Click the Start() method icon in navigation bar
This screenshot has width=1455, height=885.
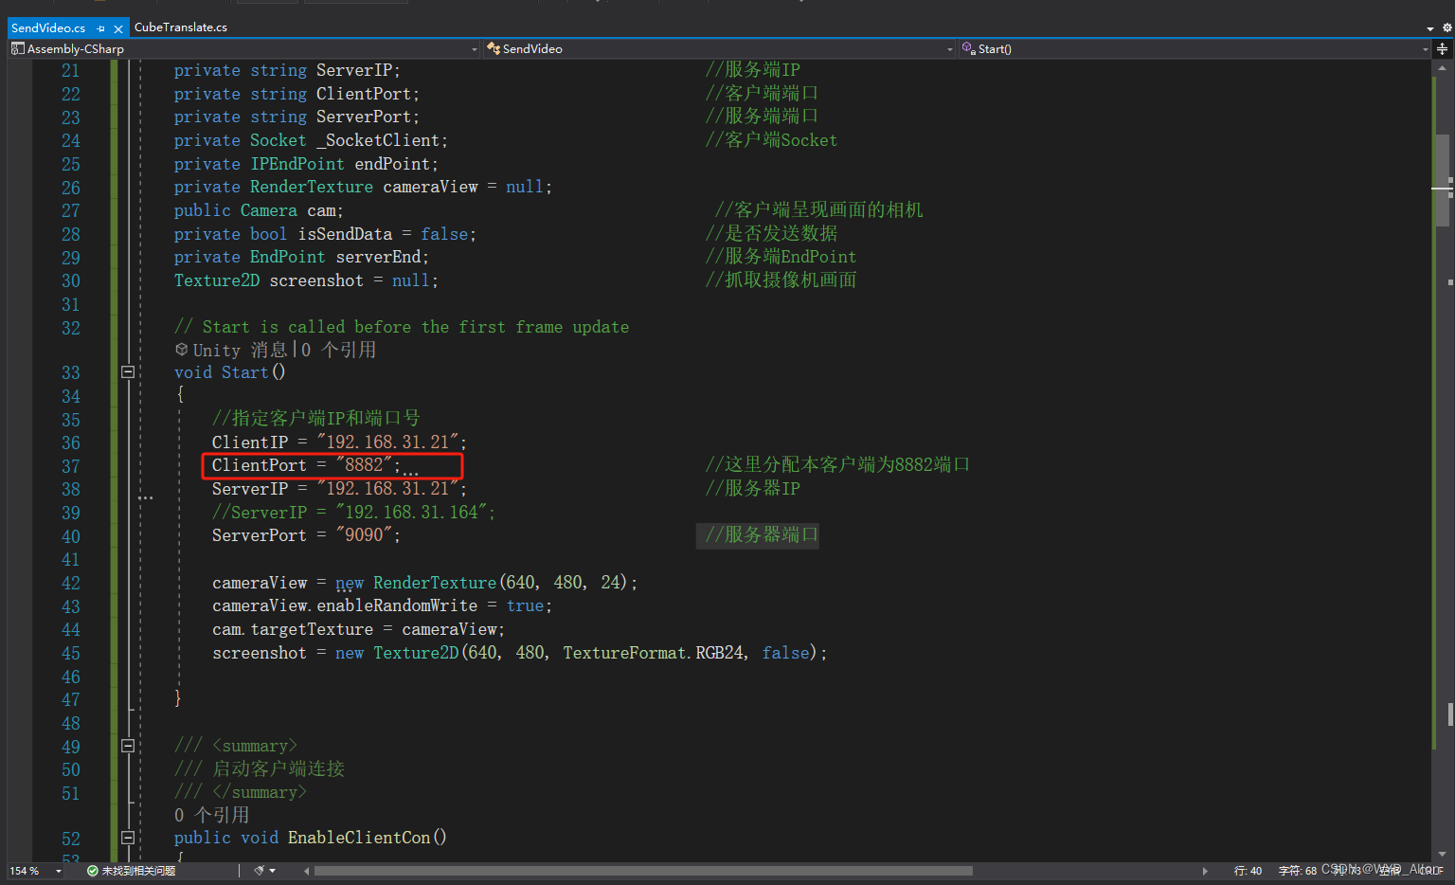(968, 48)
